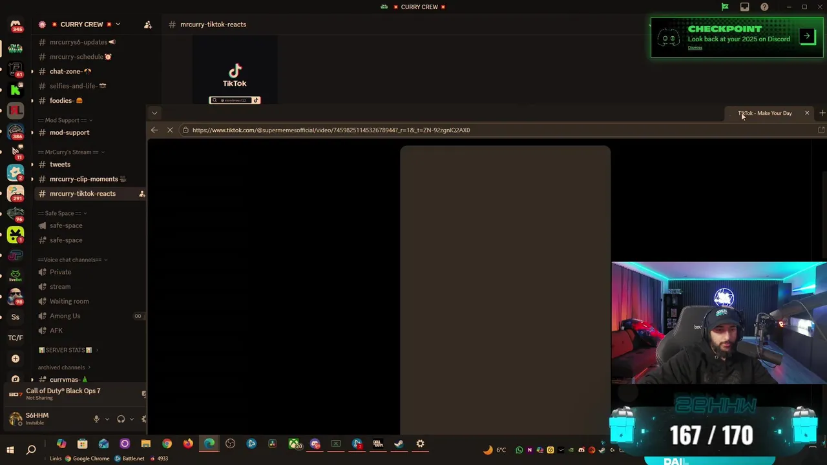Open Discord help question mark icon
Image resolution: width=827 pixels, height=465 pixels.
(x=765, y=7)
